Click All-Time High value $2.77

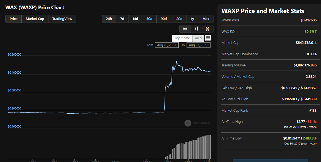click(x=301, y=121)
